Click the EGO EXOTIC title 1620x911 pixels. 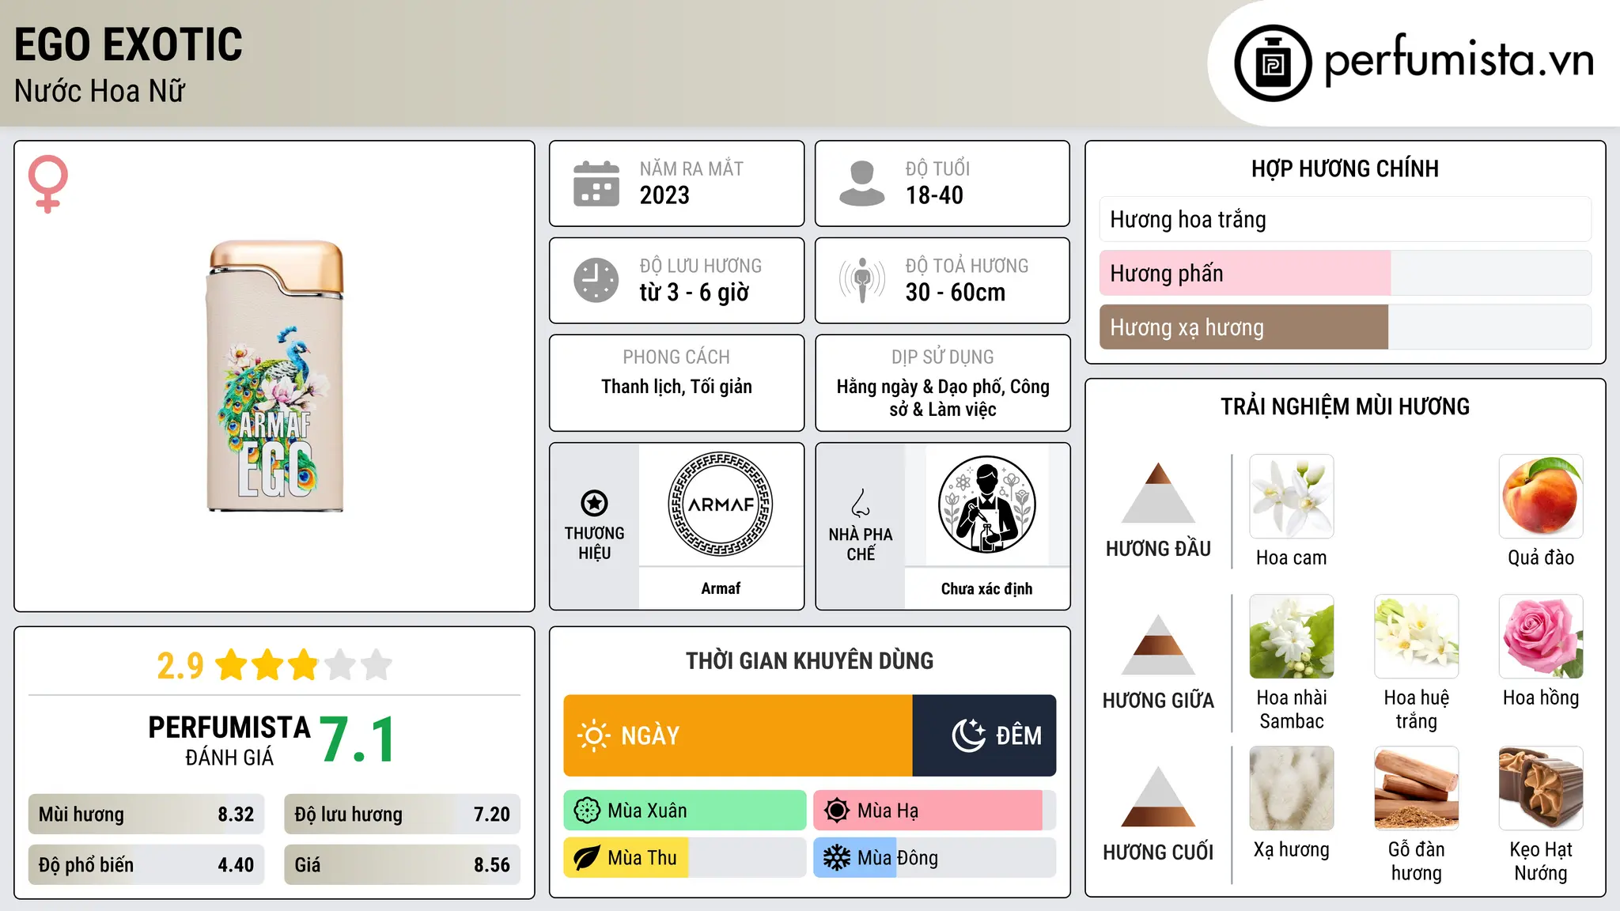click(128, 44)
